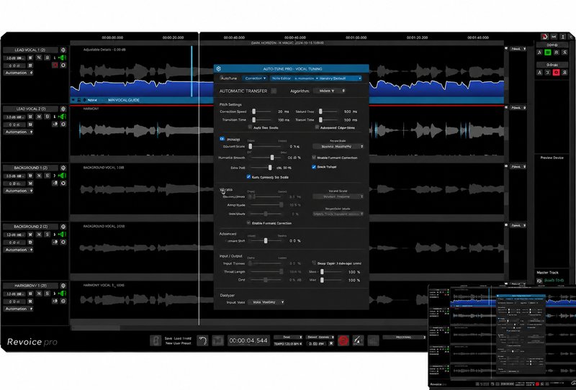This screenshot has width=576, height=390.
Task: Toggle Advanced checkbox under right Pitch sliders
Action: tap(317, 127)
